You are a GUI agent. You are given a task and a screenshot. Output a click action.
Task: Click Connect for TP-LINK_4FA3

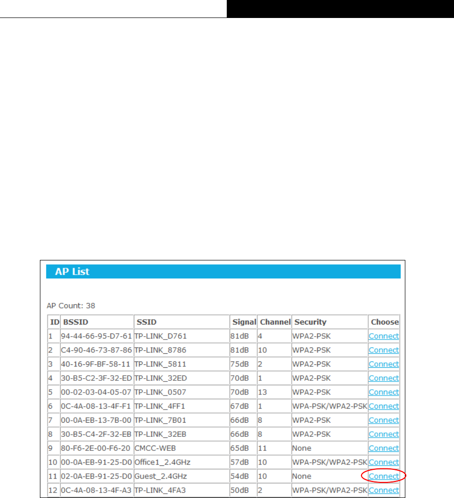tap(384, 490)
